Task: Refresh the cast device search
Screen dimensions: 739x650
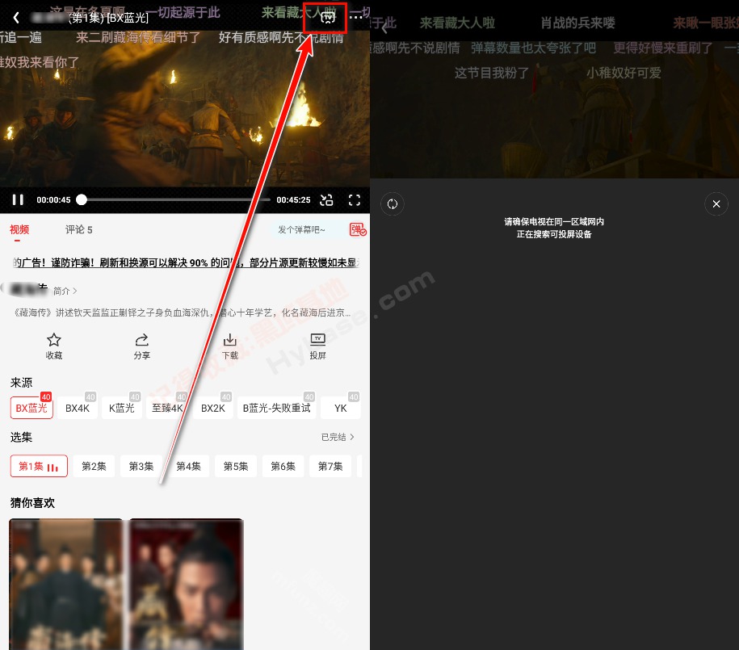Action: point(393,204)
